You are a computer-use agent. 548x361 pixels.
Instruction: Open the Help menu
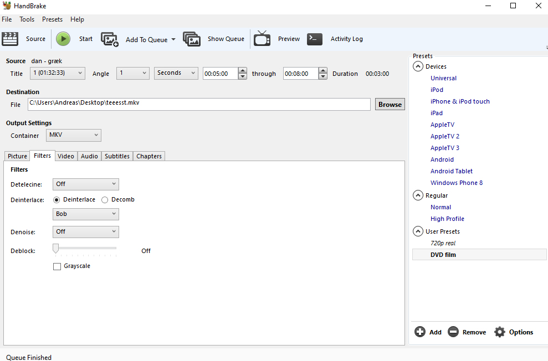[x=77, y=19]
